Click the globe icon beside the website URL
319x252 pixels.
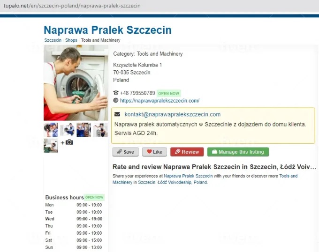[x=116, y=100]
